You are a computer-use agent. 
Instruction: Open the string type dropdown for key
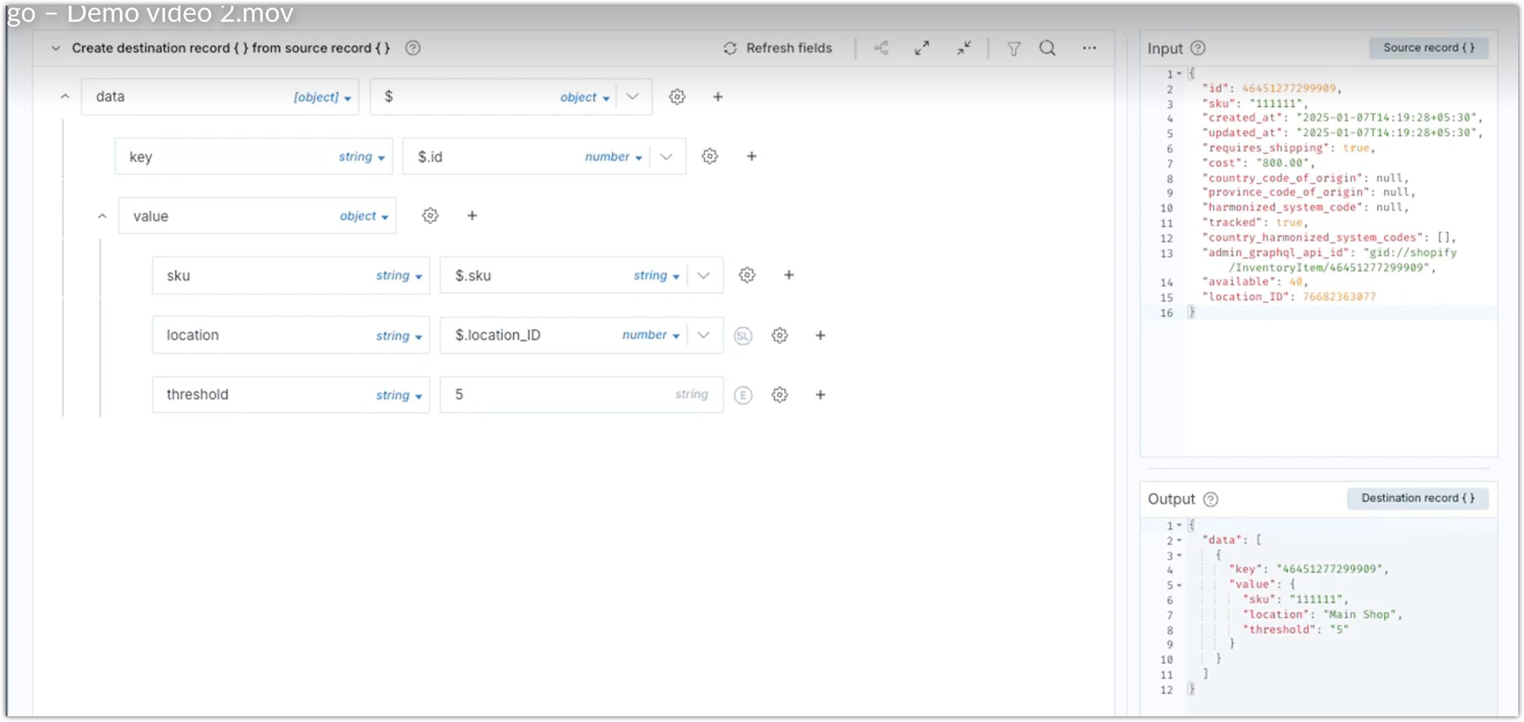[x=362, y=157]
